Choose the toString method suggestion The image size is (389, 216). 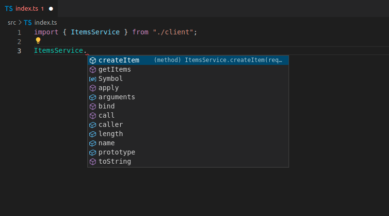(114, 162)
